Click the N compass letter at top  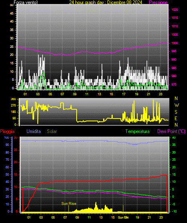[176, 98]
